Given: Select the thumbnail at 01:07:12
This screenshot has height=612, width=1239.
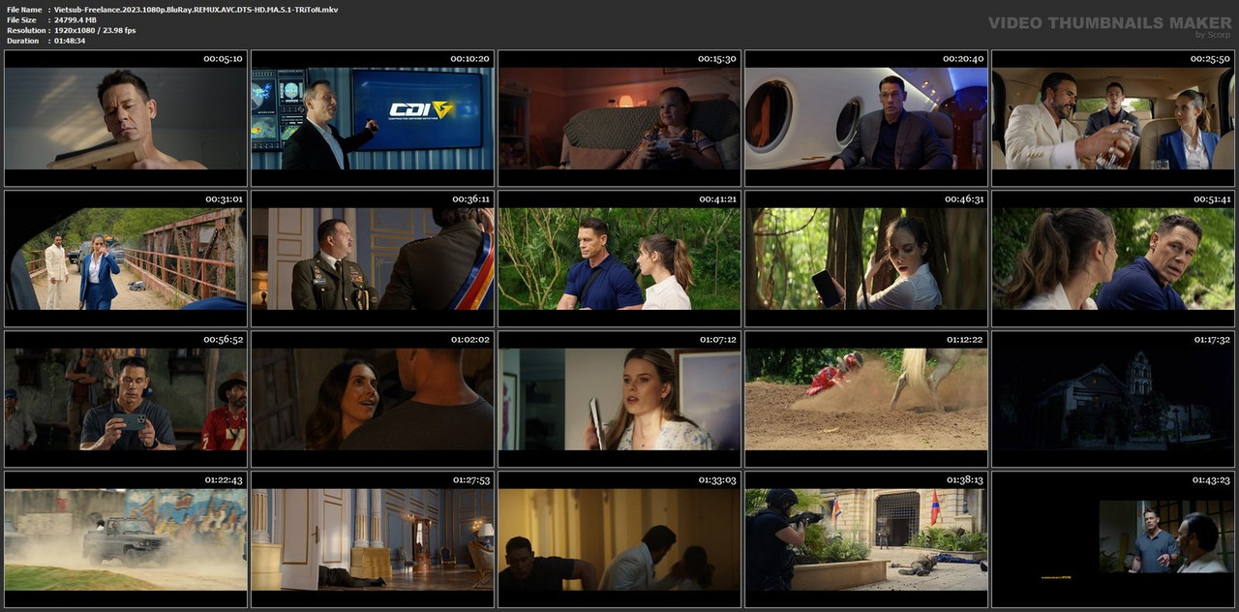Looking at the screenshot, I should [x=619, y=399].
